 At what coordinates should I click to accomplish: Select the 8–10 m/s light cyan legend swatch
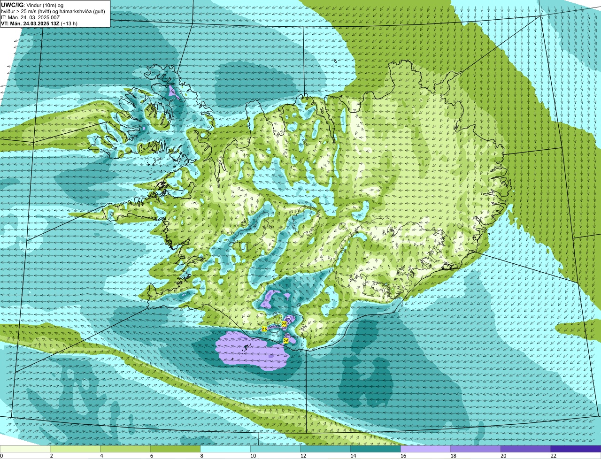[x=225, y=449]
